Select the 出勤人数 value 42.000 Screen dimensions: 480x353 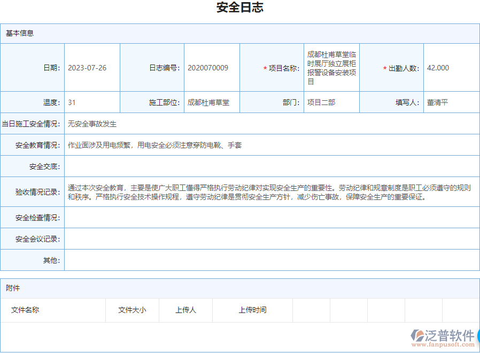(x=437, y=68)
